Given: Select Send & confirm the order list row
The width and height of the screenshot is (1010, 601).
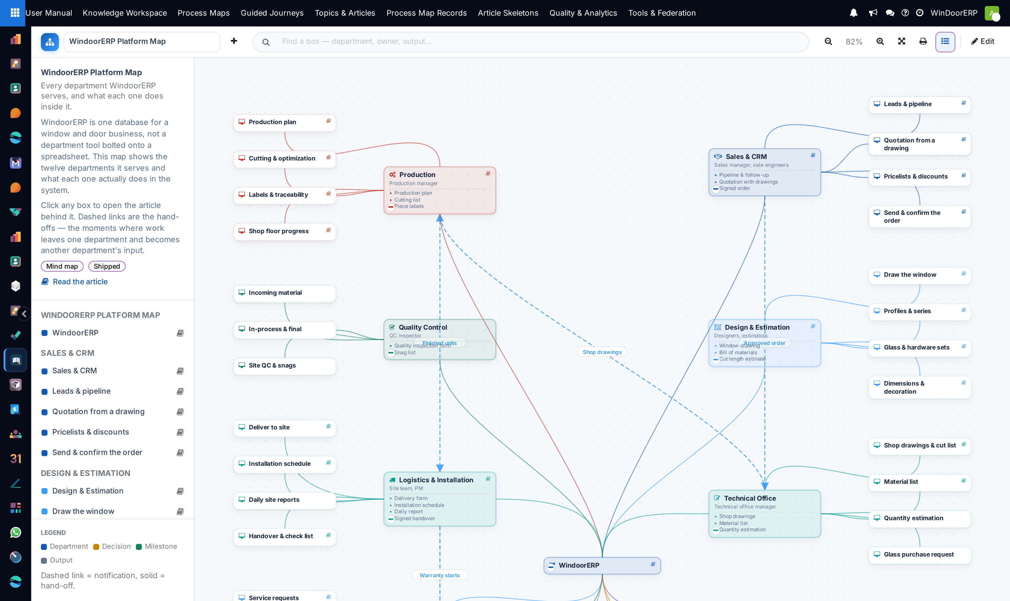Looking at the screenshot, I should pyautogui.click(x=113, y=452).
